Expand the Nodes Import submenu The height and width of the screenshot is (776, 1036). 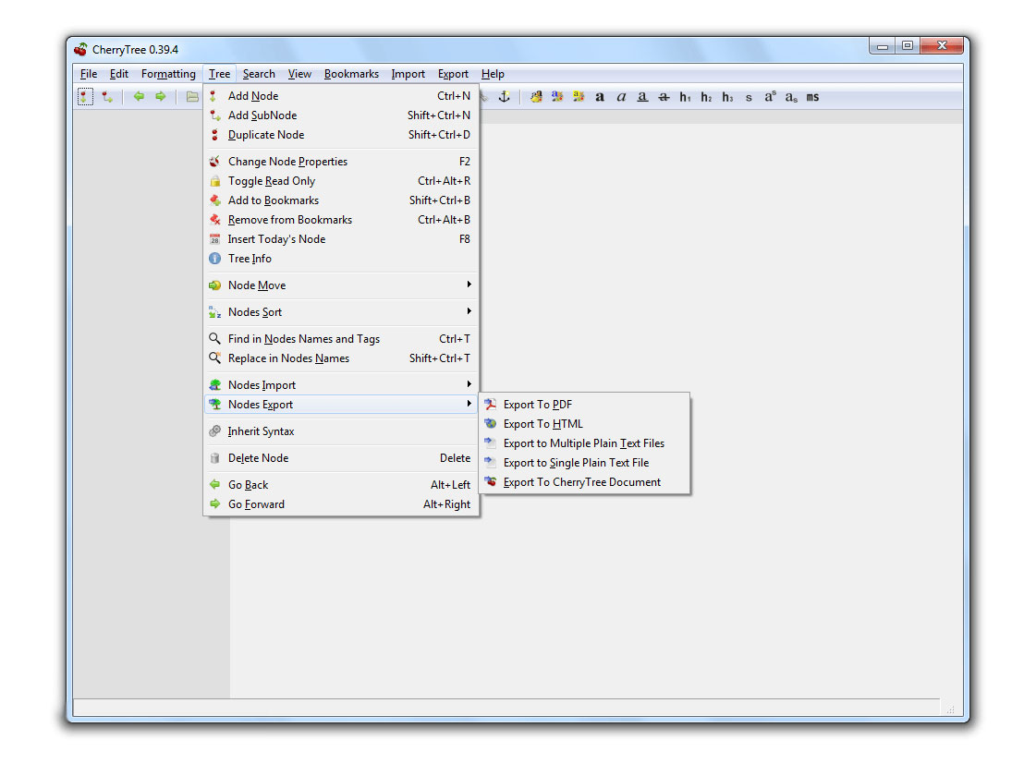341,385
